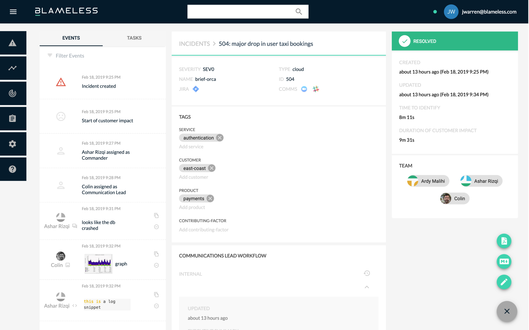Viewport: 529px width, 330px height.
Task: Click the Filter Events lines icon
Action: point(50,56)
